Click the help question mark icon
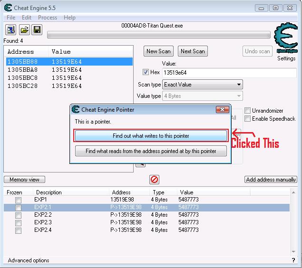This screenshot has height=268, width=302. pyautogui.click(x=293, y=260)
